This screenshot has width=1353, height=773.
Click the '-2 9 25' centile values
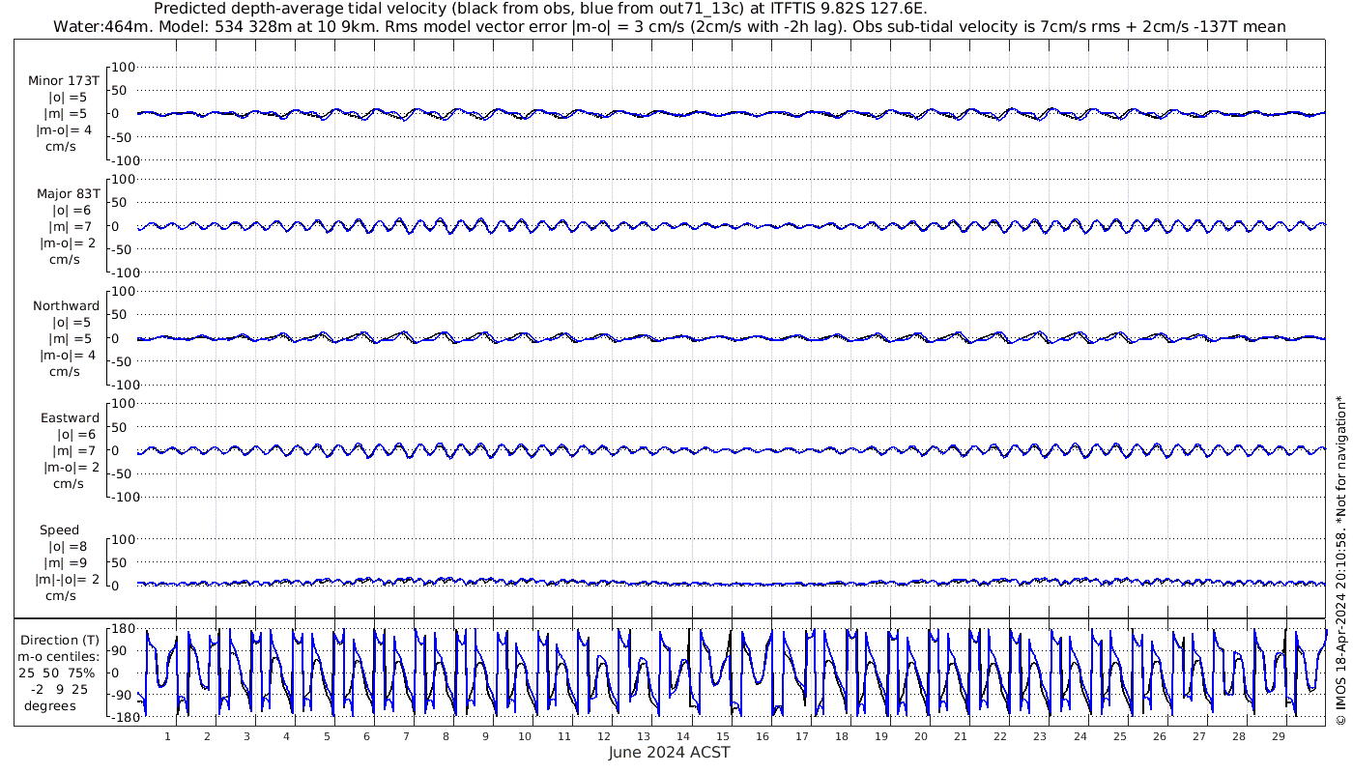point(59,689)
